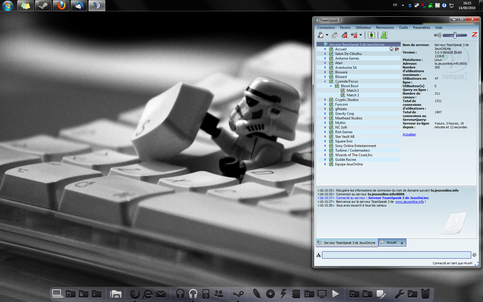Adjust the TeamSpeak volume slider
The width and height of the screenshot is (483, 302).
(455, 35)
